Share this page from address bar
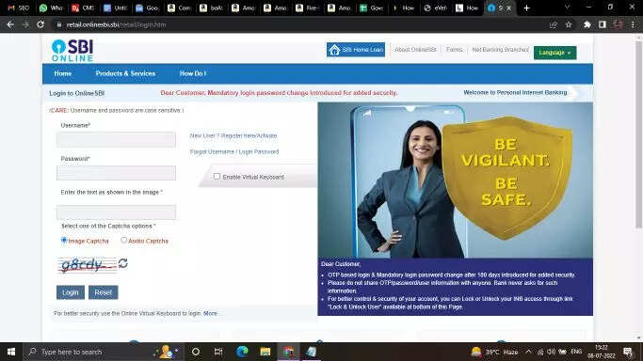 pyautogui.click(x=554, y=24)
